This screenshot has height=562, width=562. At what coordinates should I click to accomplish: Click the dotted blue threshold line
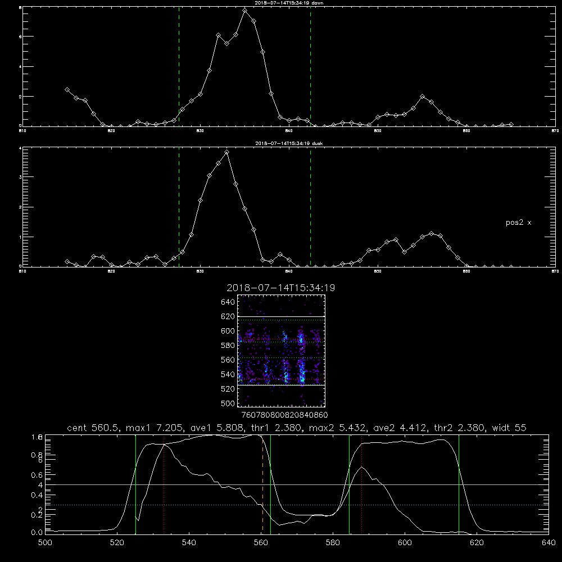[297, 505]
